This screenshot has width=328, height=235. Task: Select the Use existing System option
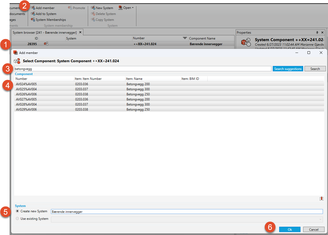pos(18,219)
